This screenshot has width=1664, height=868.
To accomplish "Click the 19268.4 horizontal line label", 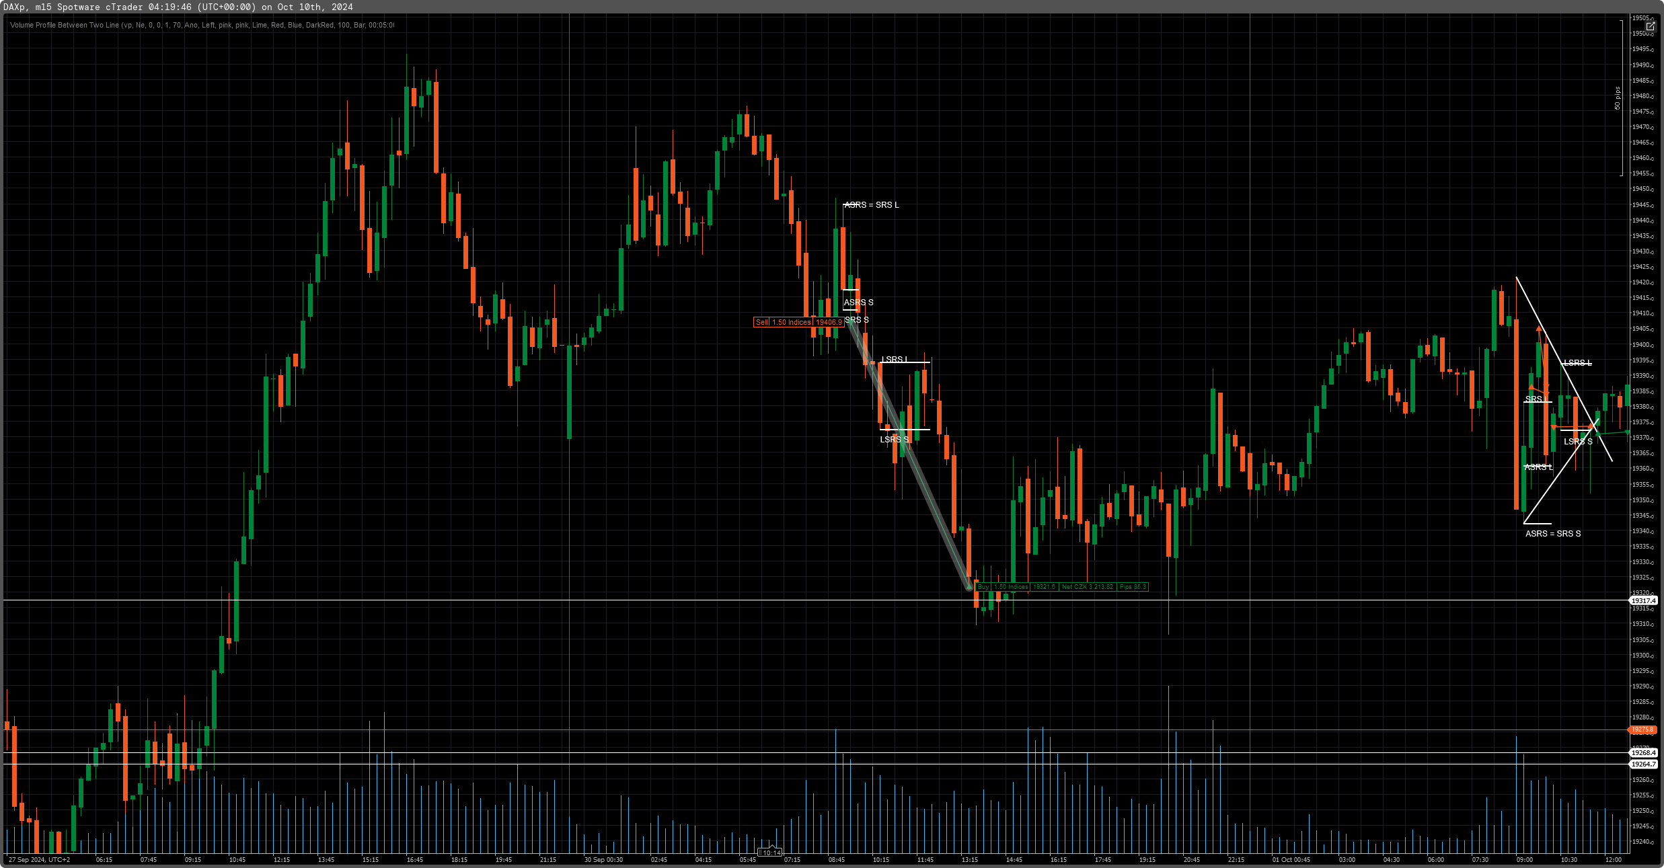I will 1643,753.
